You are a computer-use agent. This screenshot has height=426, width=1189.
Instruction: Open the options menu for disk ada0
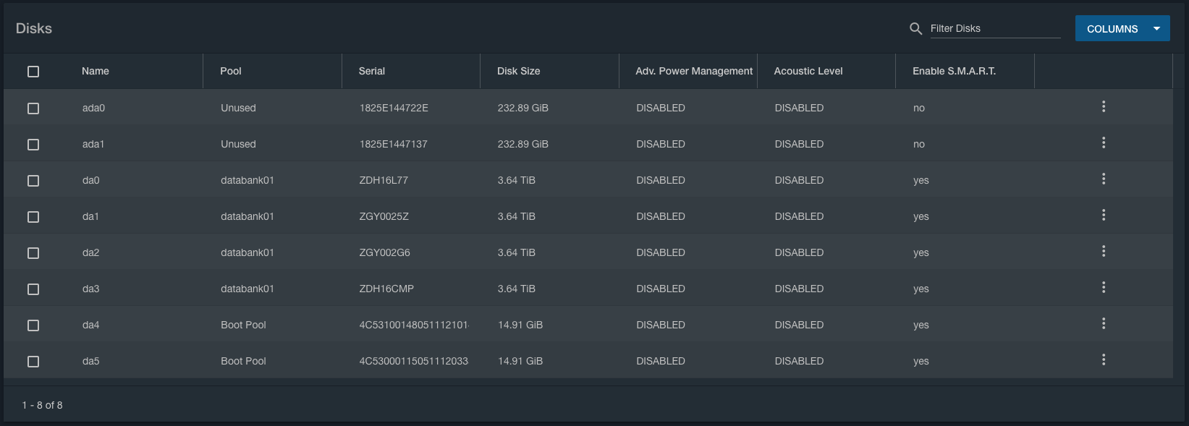click(x=1103, y=107)
